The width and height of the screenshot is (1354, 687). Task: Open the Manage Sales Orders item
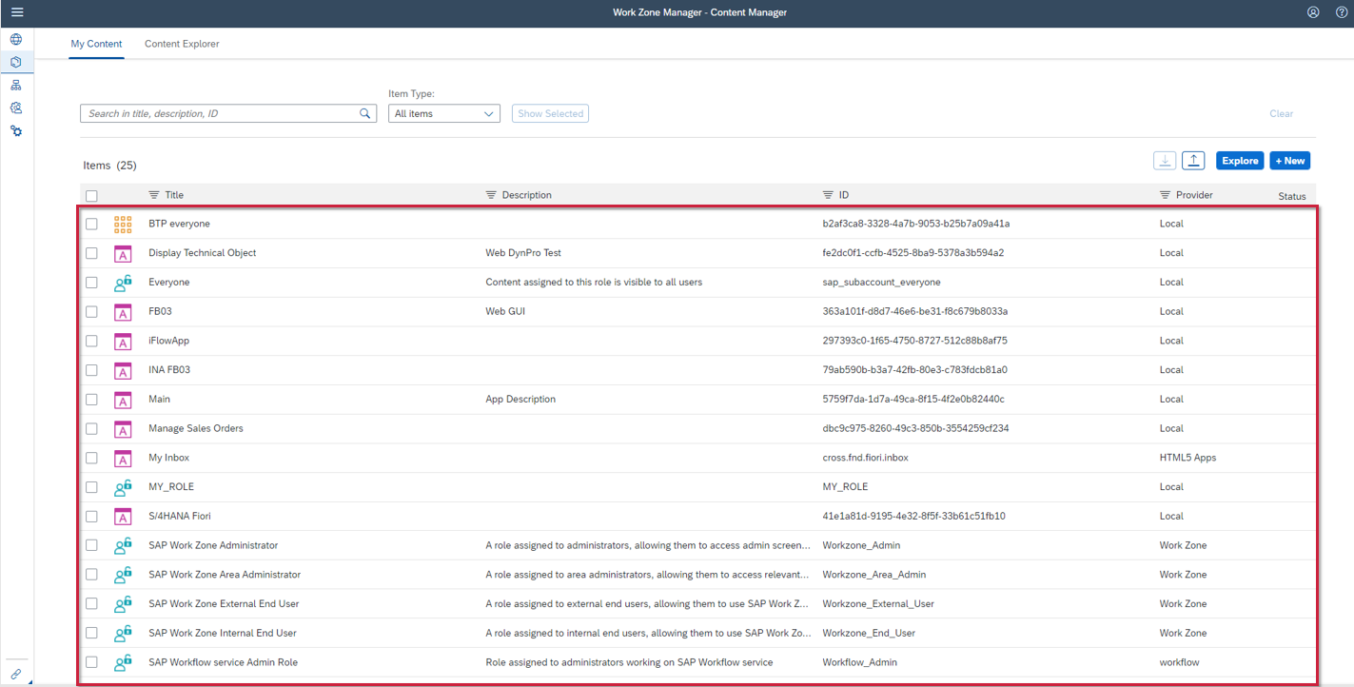click(196, 428)
